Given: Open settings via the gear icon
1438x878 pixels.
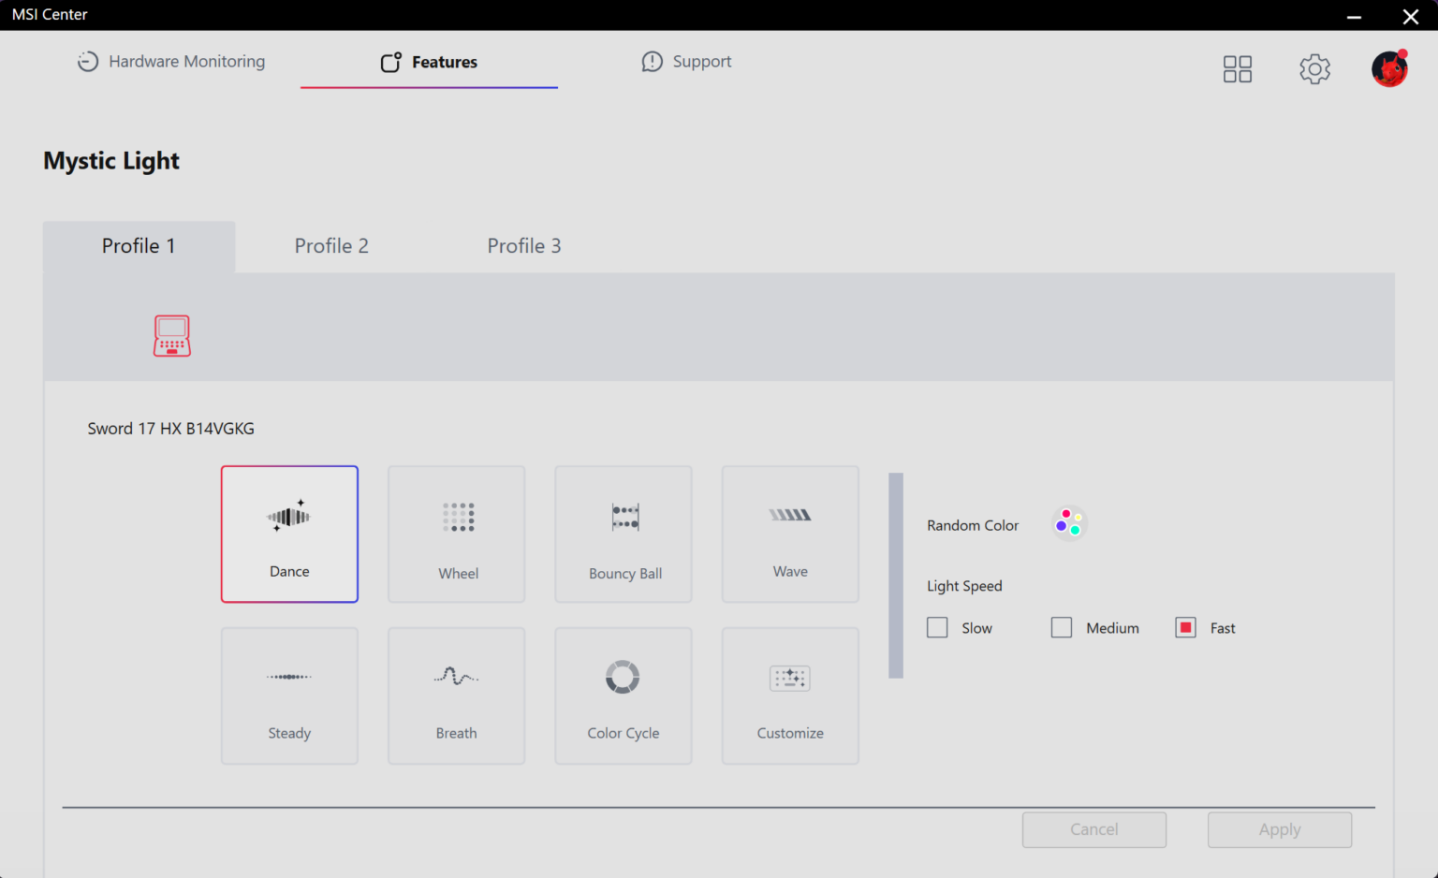Looking at the screenshot, I should (1314, 68).
